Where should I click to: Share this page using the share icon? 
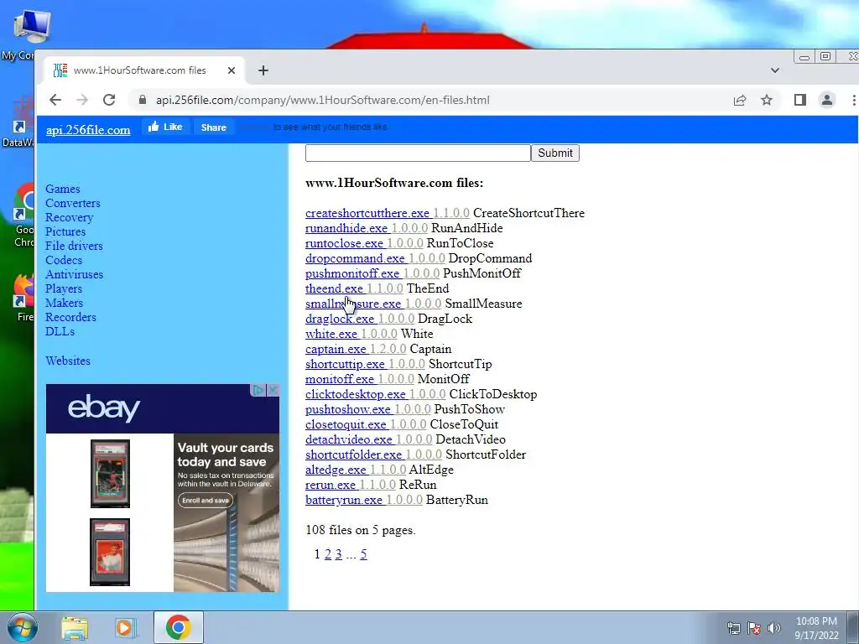click(x=740, y=100)
